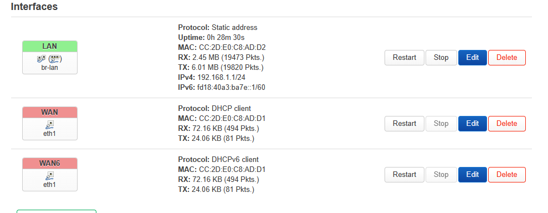
Task: Edit the LAN interface
Action: [473, 58]
